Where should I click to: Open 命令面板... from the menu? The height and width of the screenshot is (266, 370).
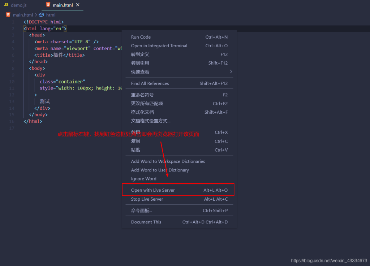pos(179,211)
